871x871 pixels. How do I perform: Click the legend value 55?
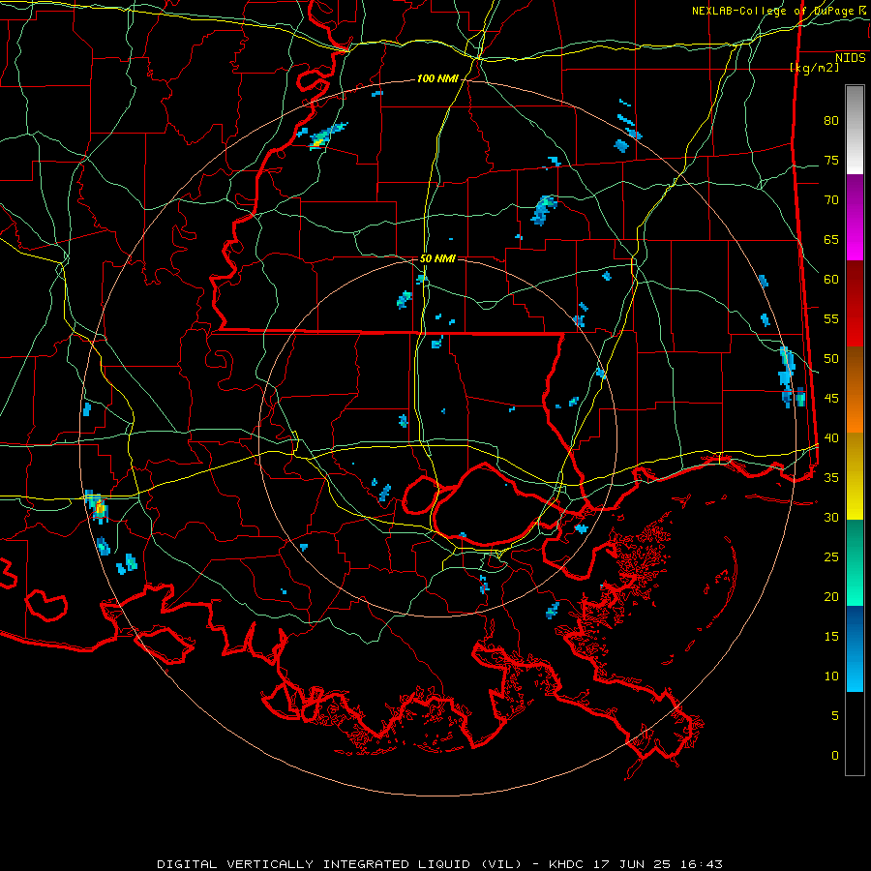pos(831,319)
